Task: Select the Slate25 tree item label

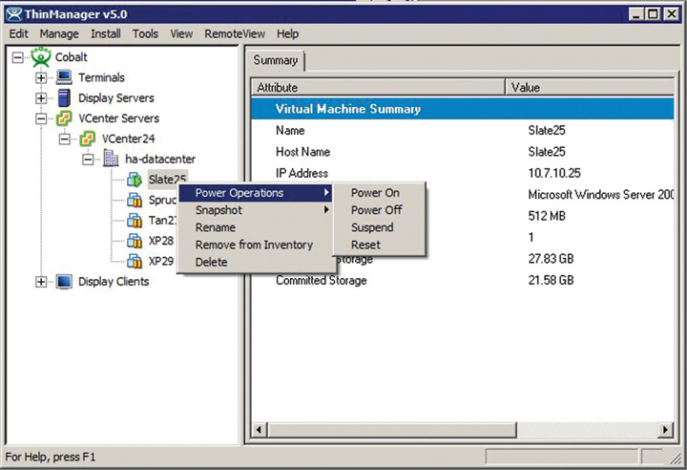Action: (167, 179)
